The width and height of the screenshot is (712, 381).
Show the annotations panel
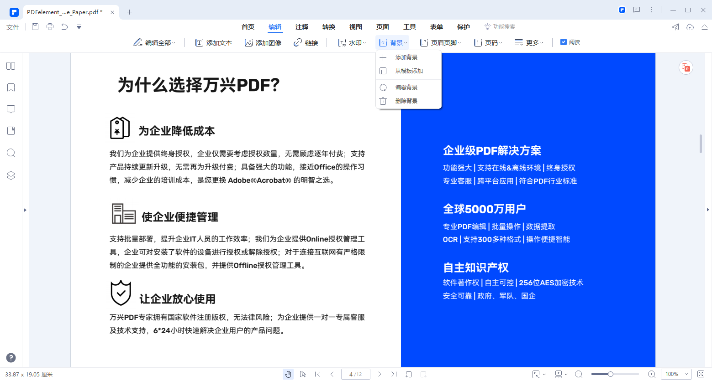(x=10, y=109)
